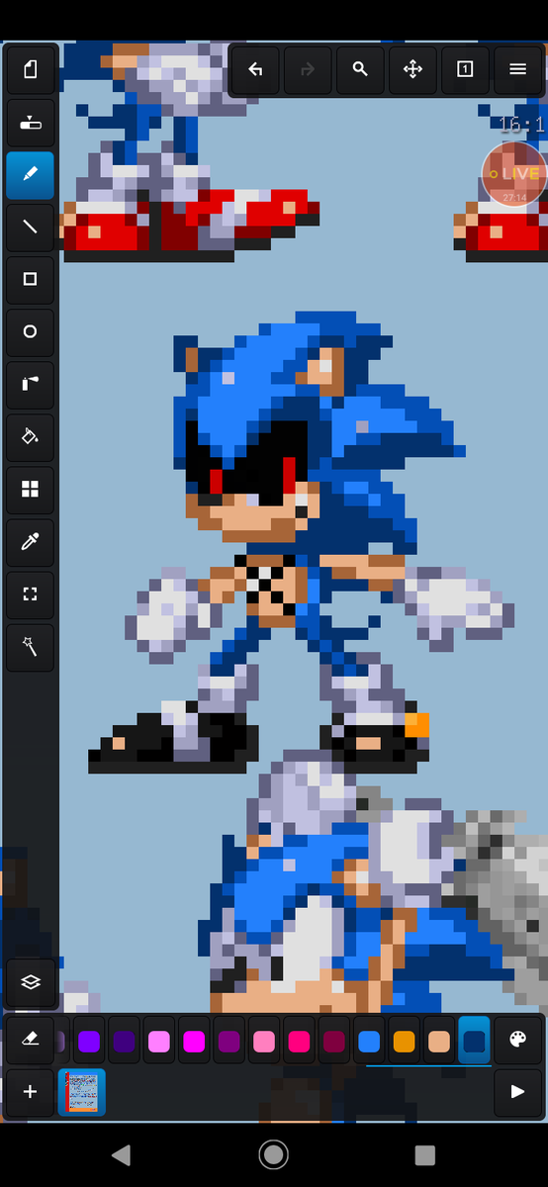Add a new frame with the plus button
Screen dimensions: 548x1187
(x=30, y=1092)
